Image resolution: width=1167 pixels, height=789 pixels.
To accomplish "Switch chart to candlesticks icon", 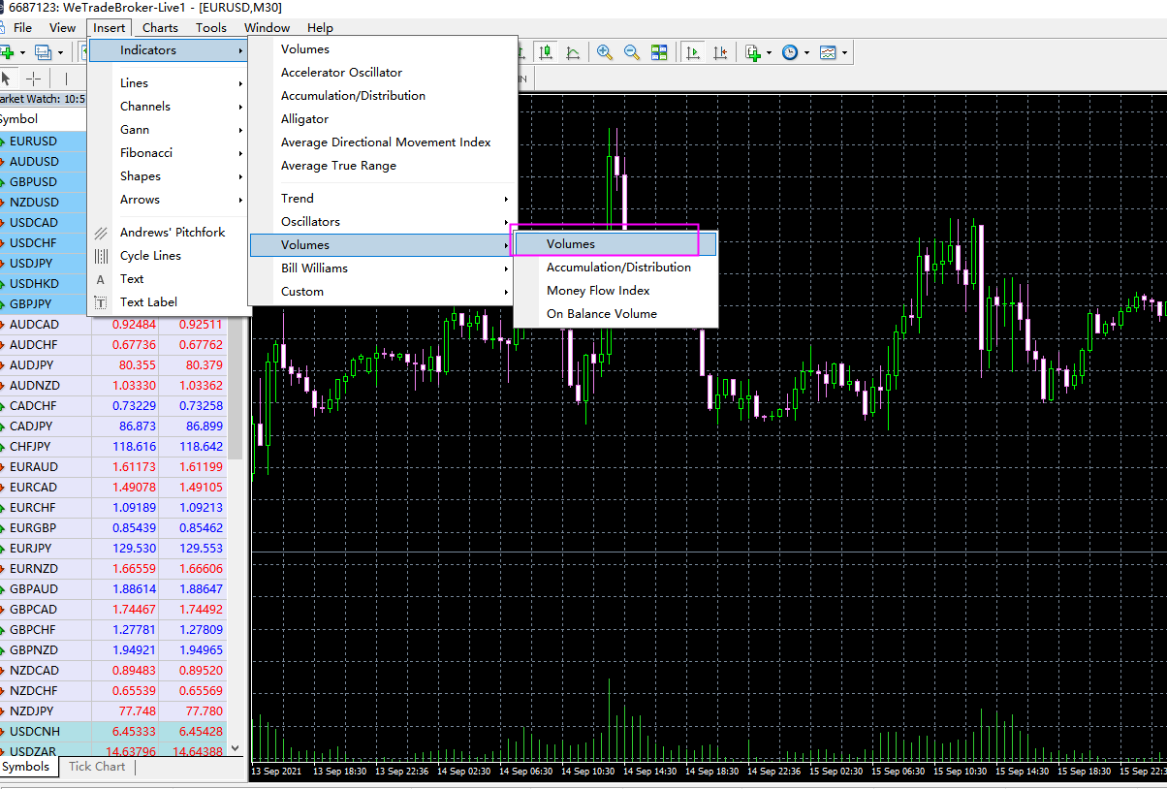I will (546, 52).
